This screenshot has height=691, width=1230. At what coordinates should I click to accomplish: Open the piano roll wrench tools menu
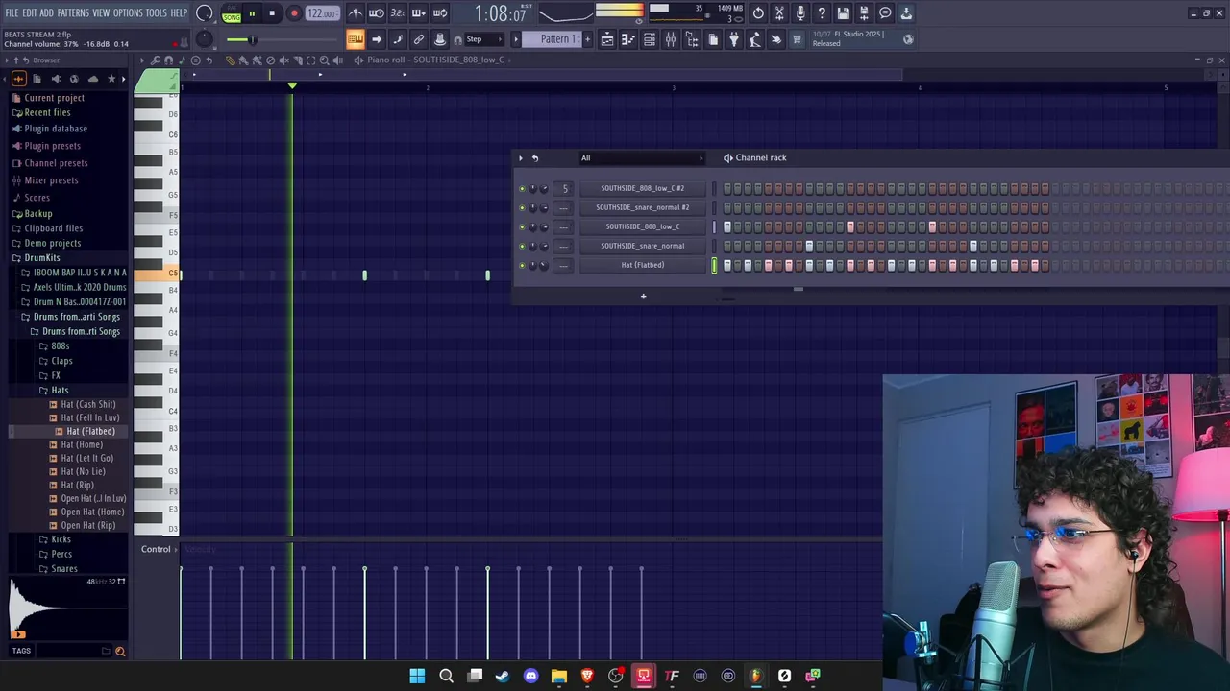(155, 60)
